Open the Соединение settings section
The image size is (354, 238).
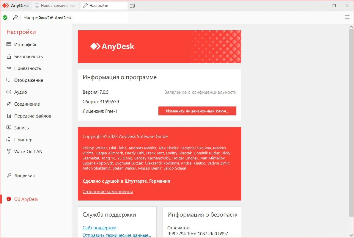[27, 104]
